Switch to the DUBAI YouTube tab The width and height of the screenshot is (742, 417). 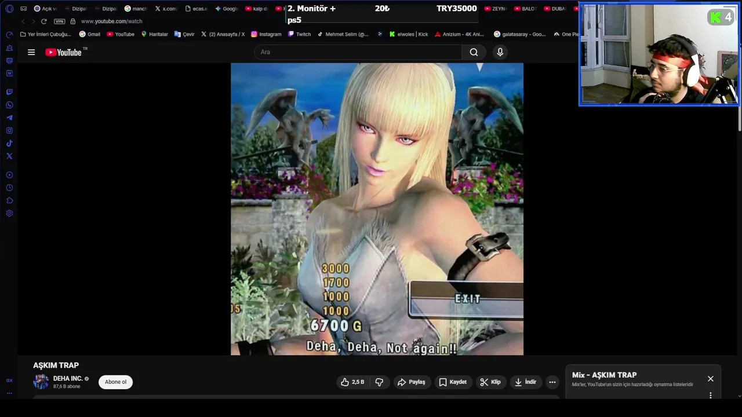(x=555, y=9)
